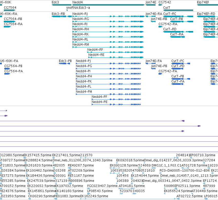Select the small snoRNA:Edc3-a arrow glyph
The height and width of the screenshot is (200, 218).
67,10
